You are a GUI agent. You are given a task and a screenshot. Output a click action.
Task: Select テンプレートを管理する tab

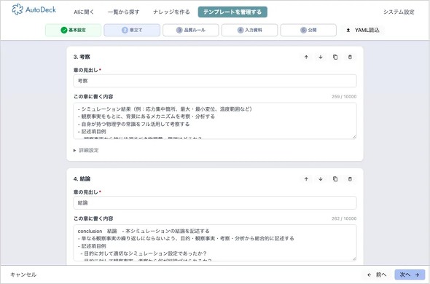[x=232, y=12]
